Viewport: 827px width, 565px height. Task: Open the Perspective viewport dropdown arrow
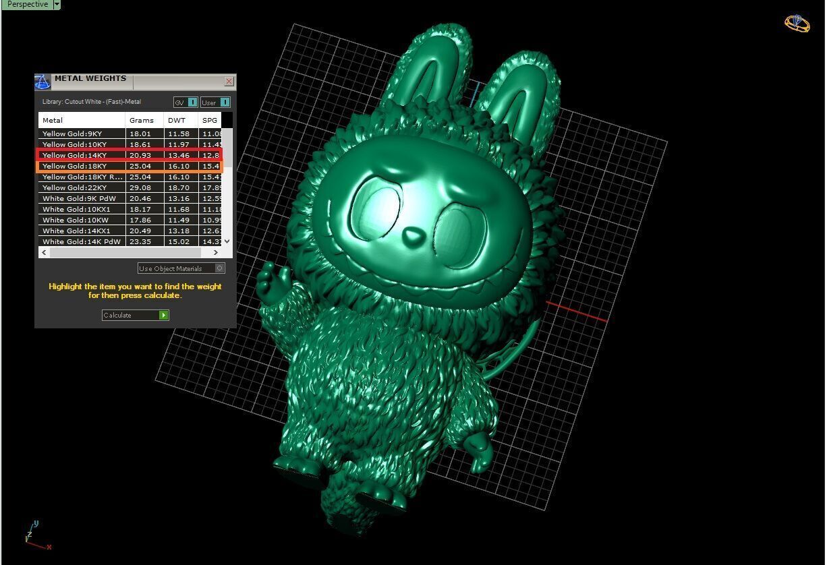[x=57, y=4]
